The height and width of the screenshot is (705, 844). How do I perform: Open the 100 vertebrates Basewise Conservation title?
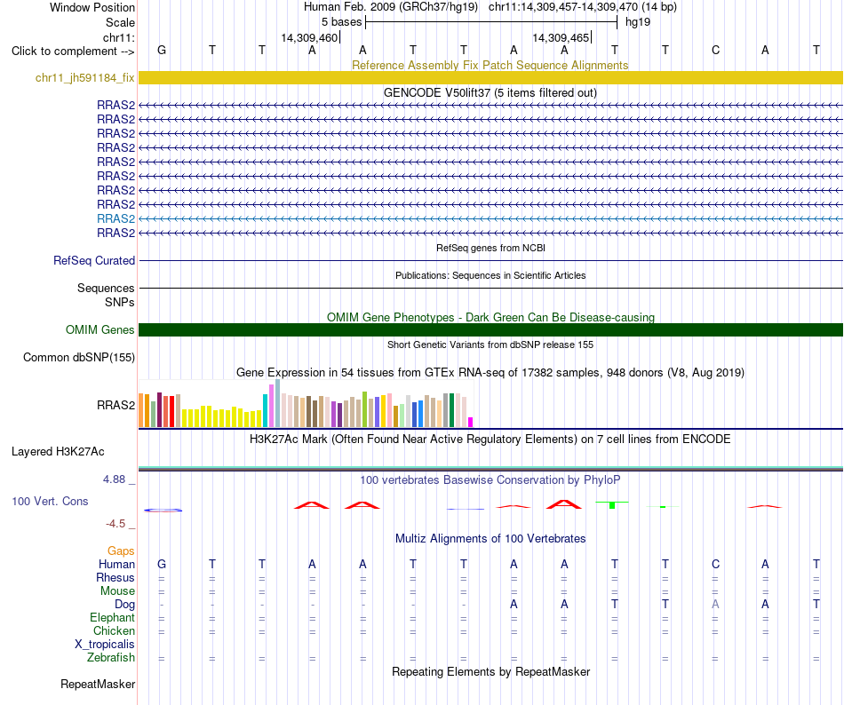[490, 479]
